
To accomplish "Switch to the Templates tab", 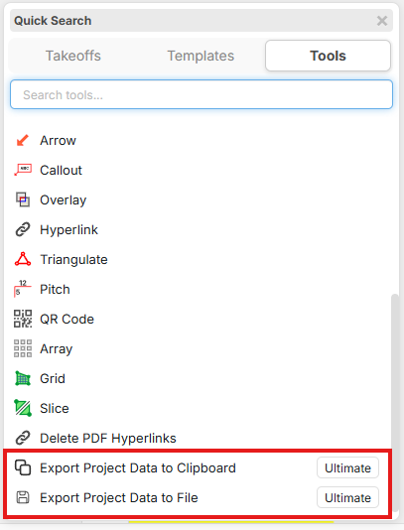I will pyautogui.click(x=201, y=56).
